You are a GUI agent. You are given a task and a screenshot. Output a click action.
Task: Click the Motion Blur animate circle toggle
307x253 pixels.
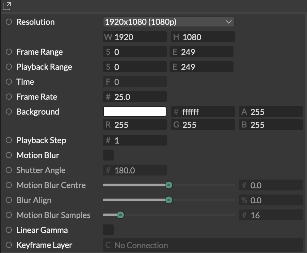(x=9, y=155)
